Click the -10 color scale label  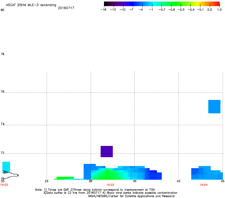(x=123, y=10)
